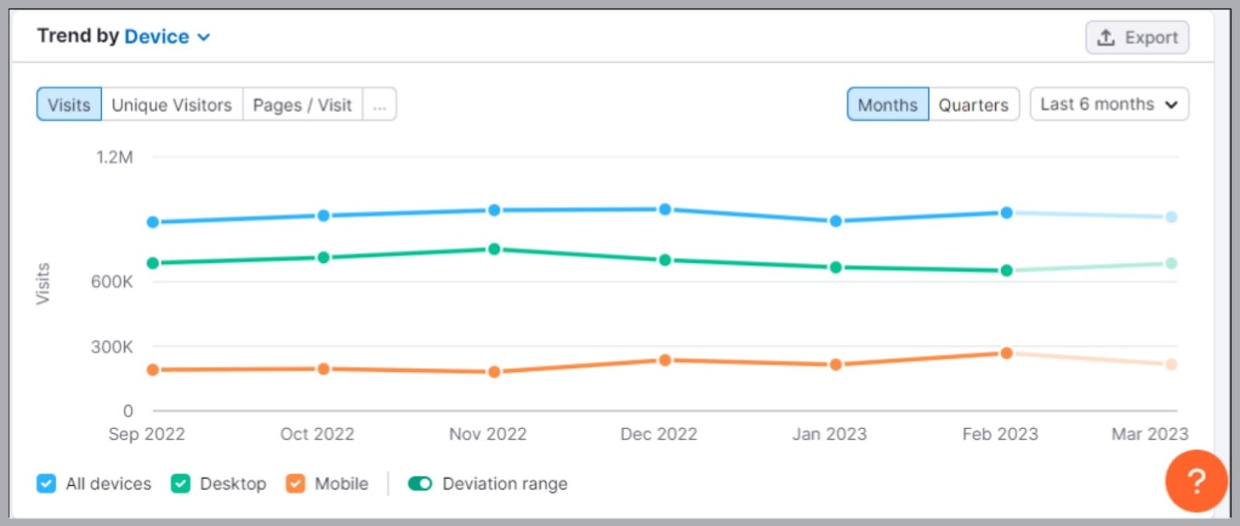
Task: Click the Export button
Action: point(1137,37)
